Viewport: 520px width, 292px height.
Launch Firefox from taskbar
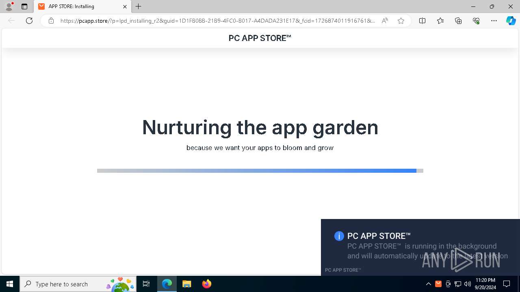coord(206,284)
